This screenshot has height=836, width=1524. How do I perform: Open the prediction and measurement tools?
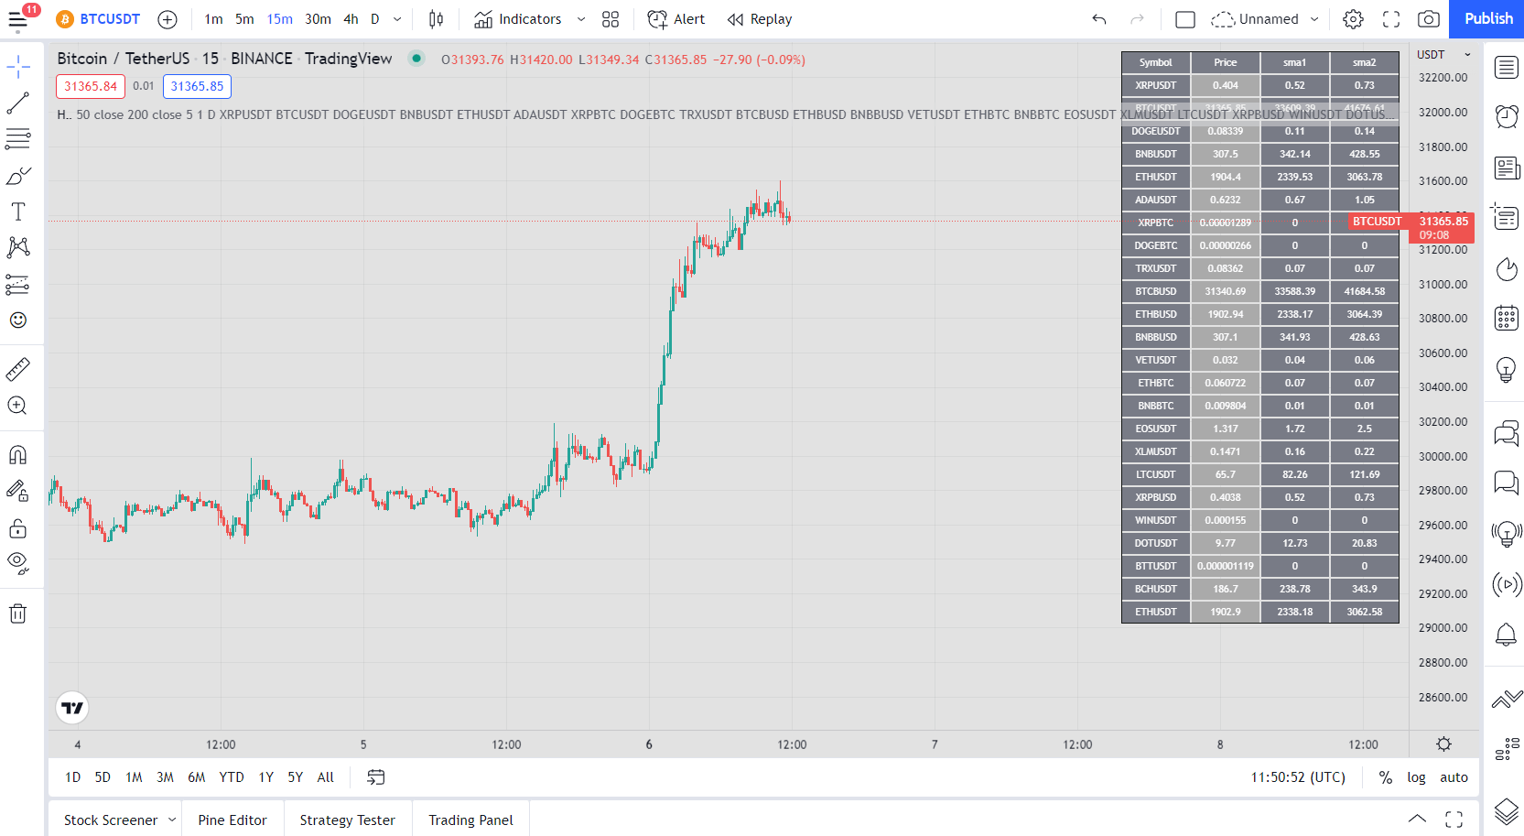(x=18, y=284)
